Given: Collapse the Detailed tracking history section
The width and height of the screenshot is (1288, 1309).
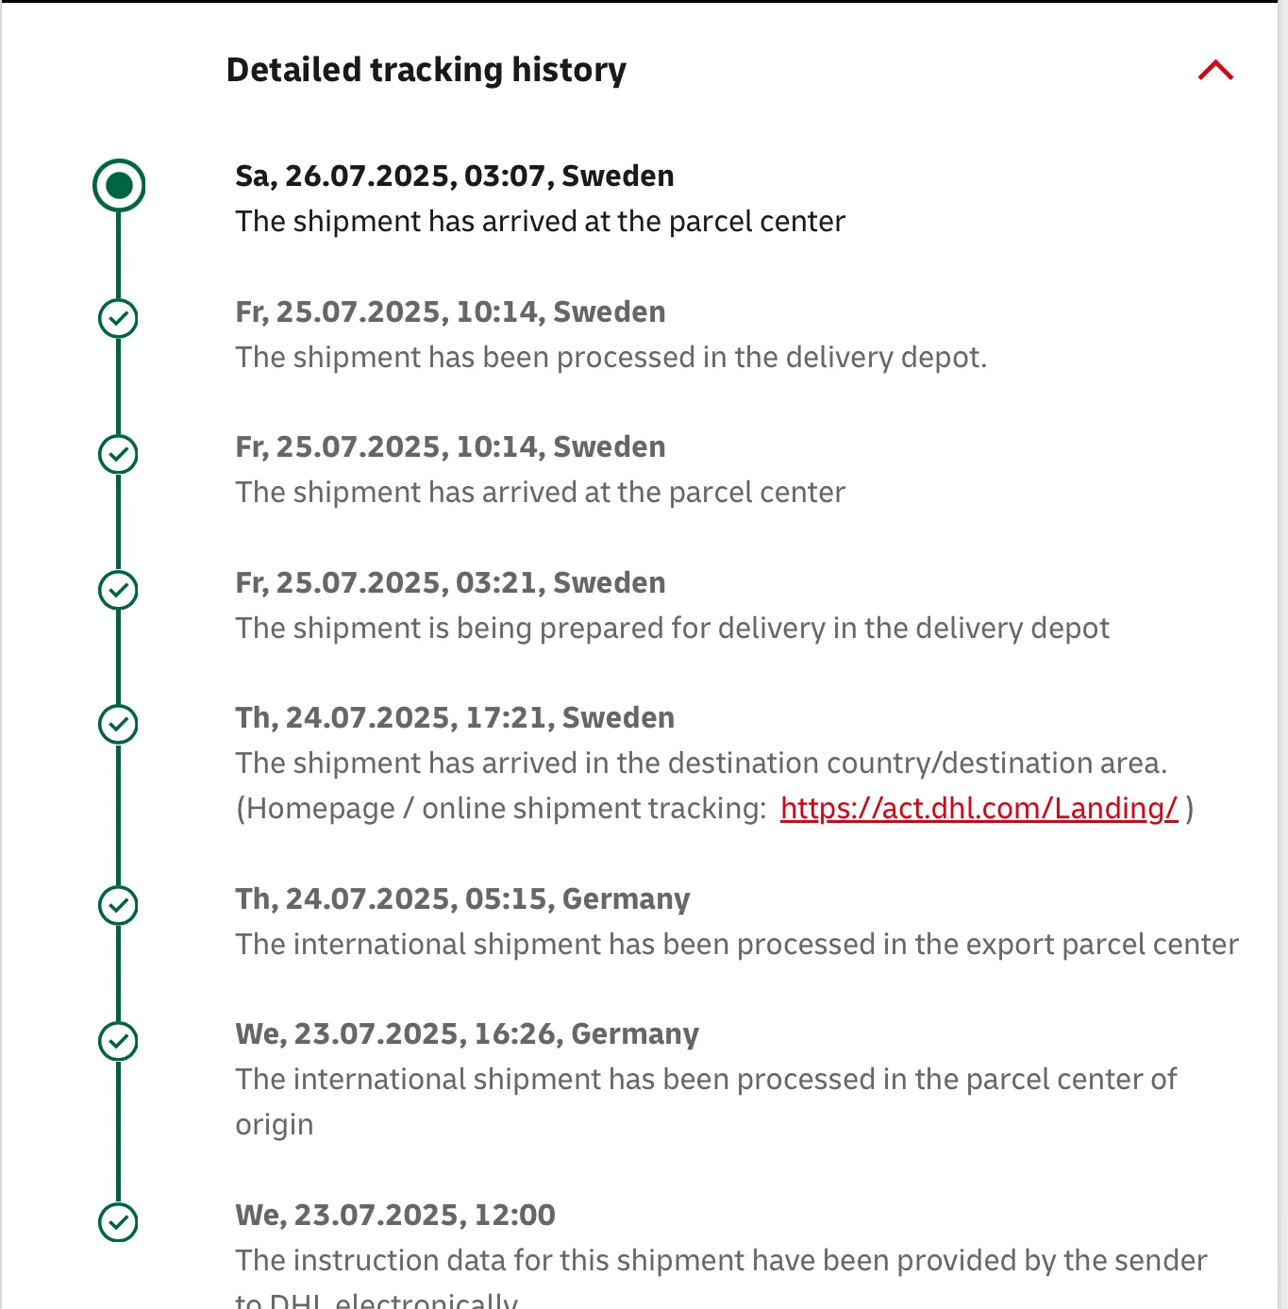Looking at the screenshot, I should click(1215, 71).
